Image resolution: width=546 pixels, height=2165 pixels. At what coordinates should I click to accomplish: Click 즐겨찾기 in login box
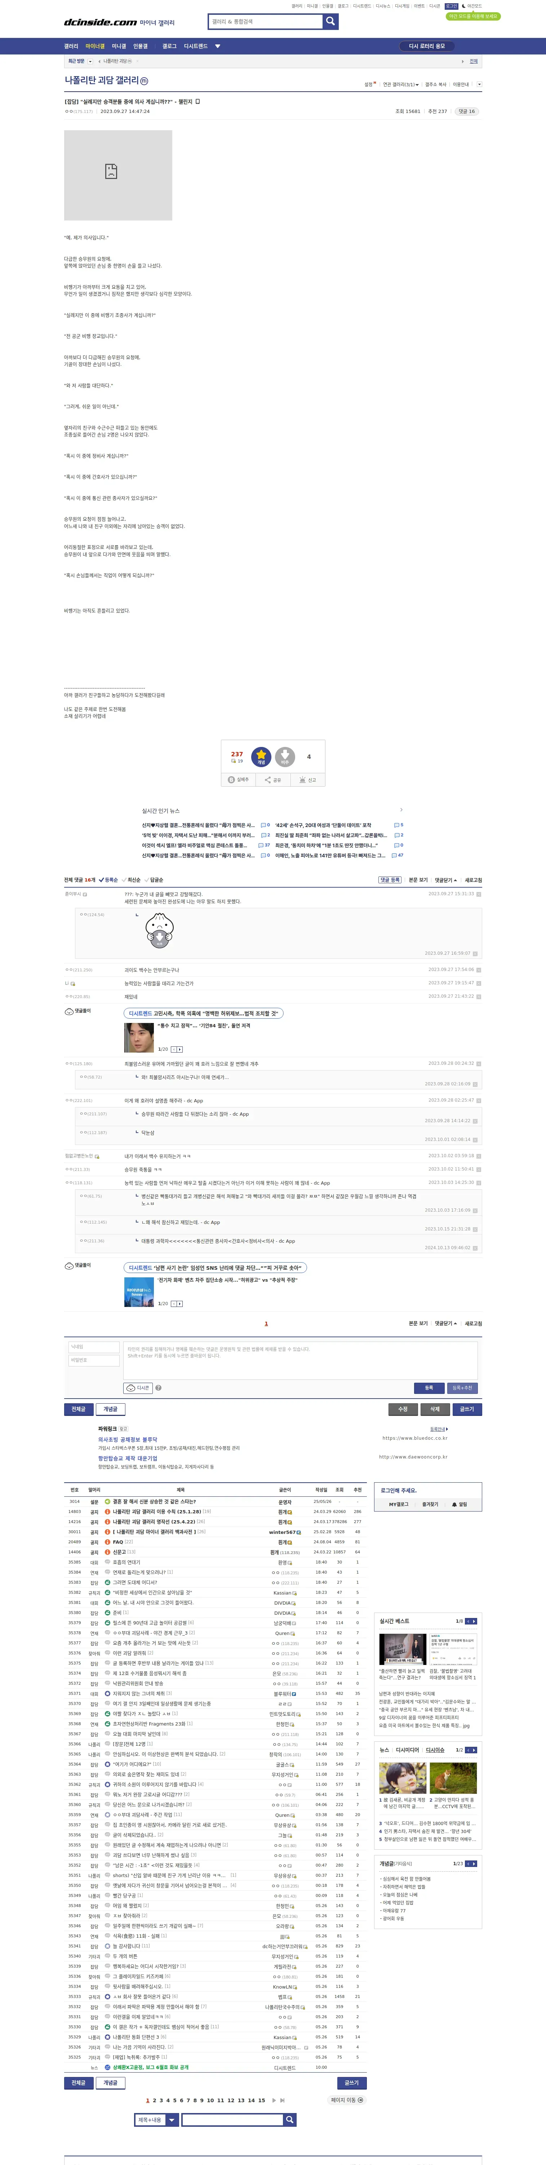pyautogui.click(x=430, y=1504)
